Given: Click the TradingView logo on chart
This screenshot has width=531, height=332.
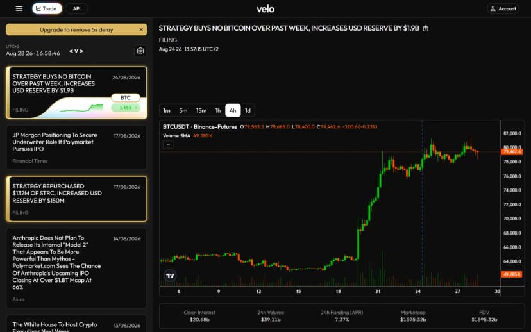Looking at the screenshot, I should [x=170, y=276].
